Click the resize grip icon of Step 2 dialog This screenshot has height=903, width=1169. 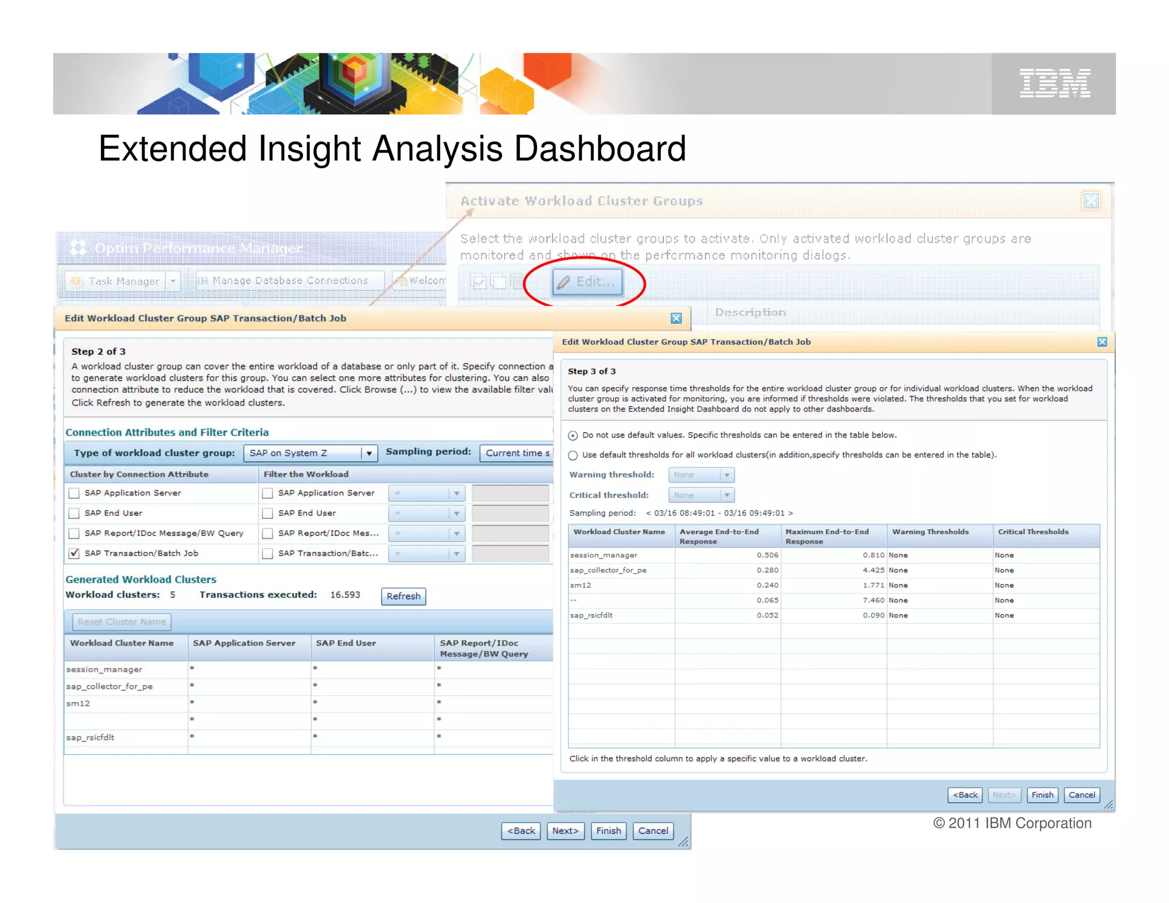click(x=683, y=842)
